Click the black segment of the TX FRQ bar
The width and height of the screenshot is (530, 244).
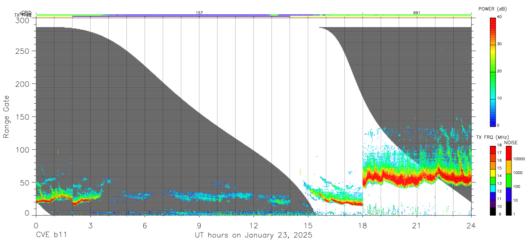click(x=492, y=211)
